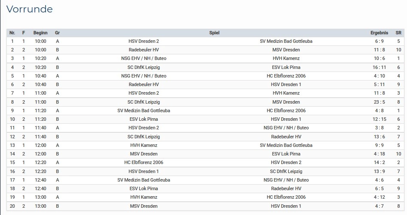Click match number 20
Viewport: 407px width, 215px height.
(12, 206)
